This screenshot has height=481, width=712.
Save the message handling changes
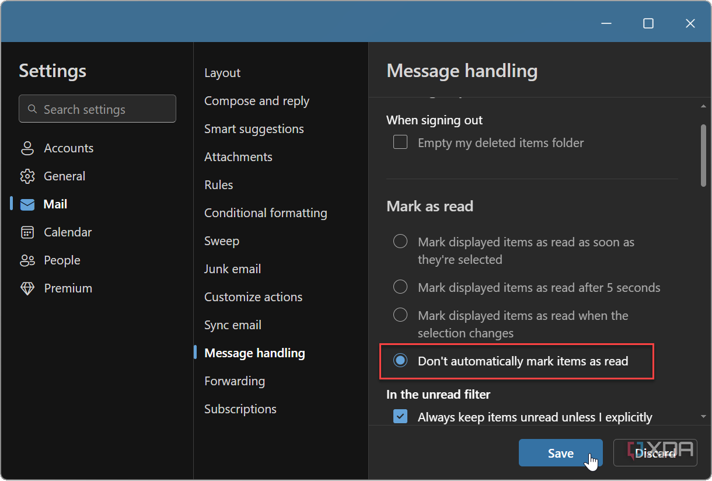pyautogui.click(x=560, y=452)
